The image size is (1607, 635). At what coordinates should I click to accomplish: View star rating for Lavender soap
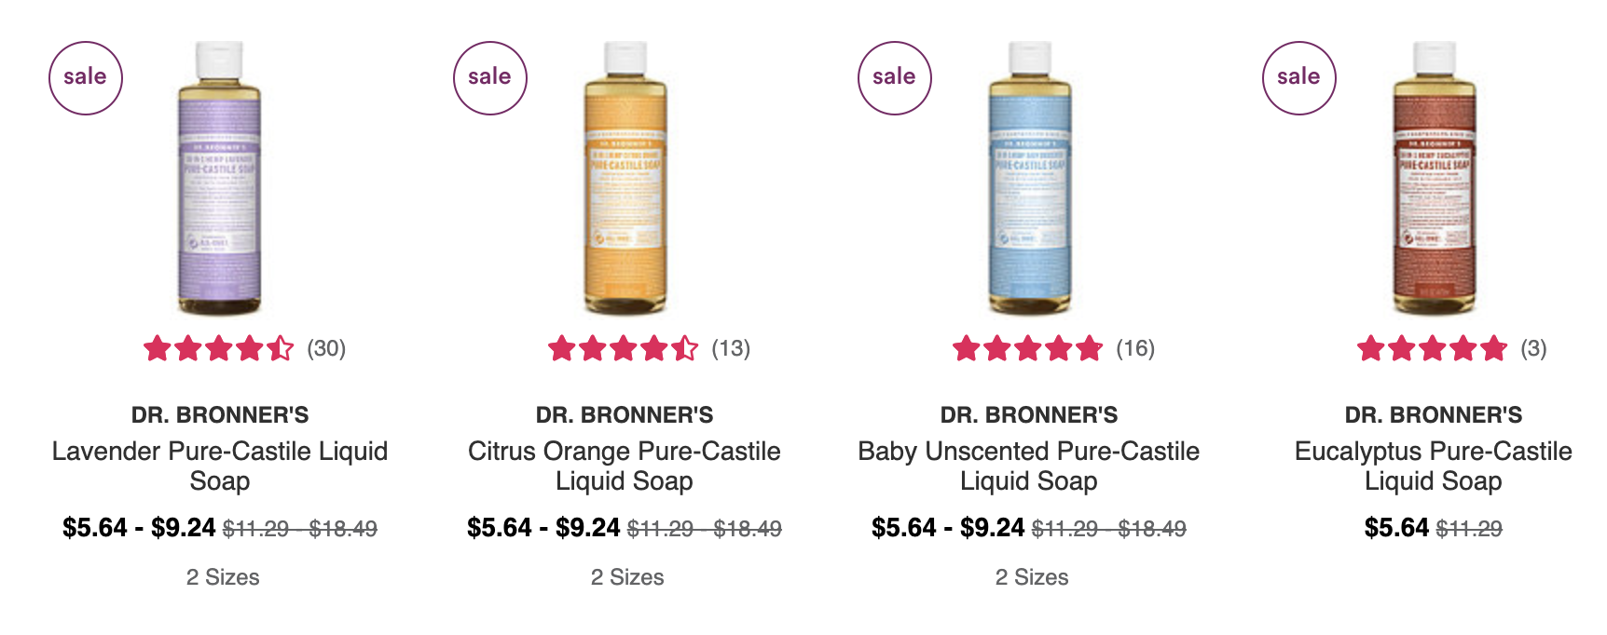219,349
